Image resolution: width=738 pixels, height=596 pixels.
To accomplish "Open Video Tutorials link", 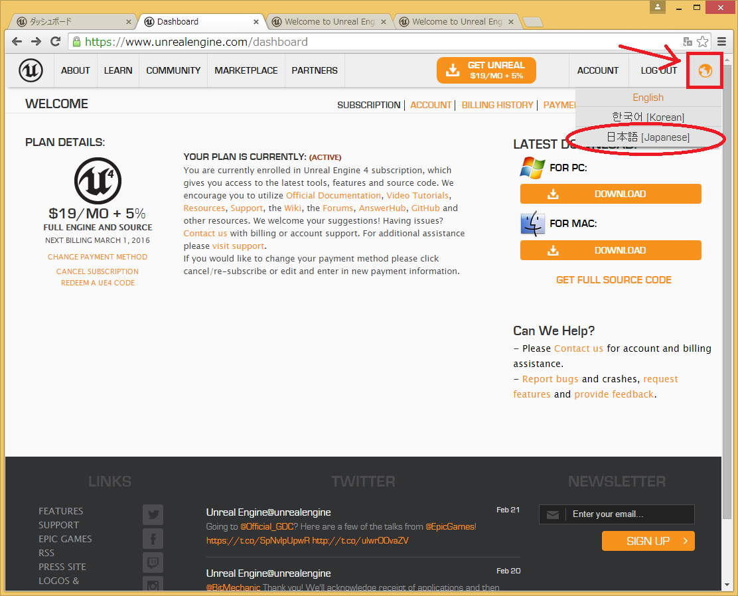I will (417, 195).
